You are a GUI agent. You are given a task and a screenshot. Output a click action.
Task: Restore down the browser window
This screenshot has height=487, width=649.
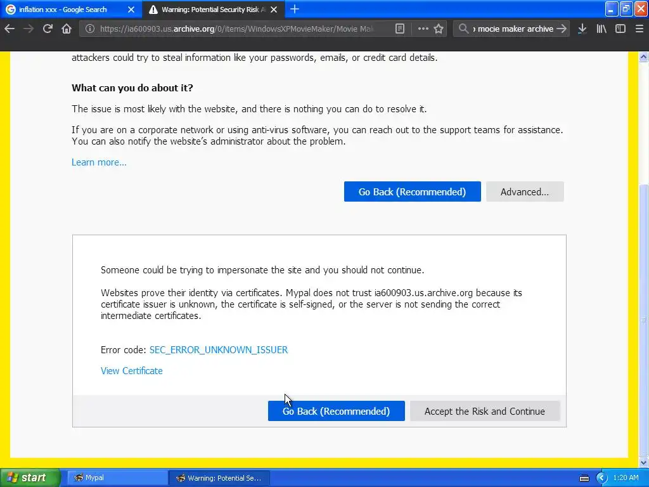point(626,9)
